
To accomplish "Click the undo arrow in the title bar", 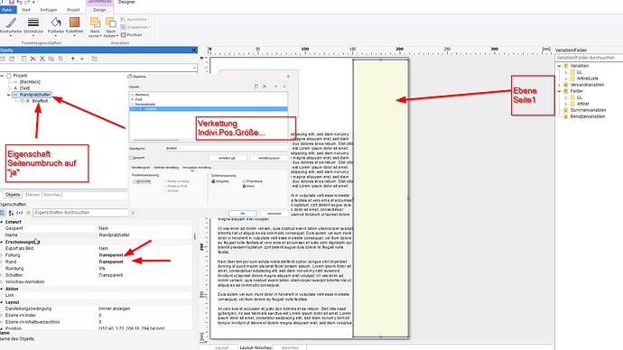I will (20, 2).
